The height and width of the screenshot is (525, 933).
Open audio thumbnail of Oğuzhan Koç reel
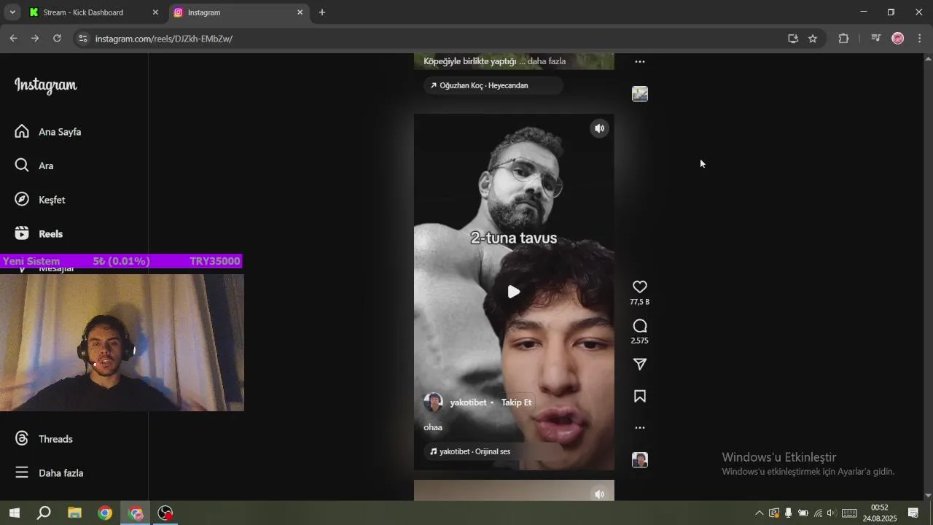(640, 94)
